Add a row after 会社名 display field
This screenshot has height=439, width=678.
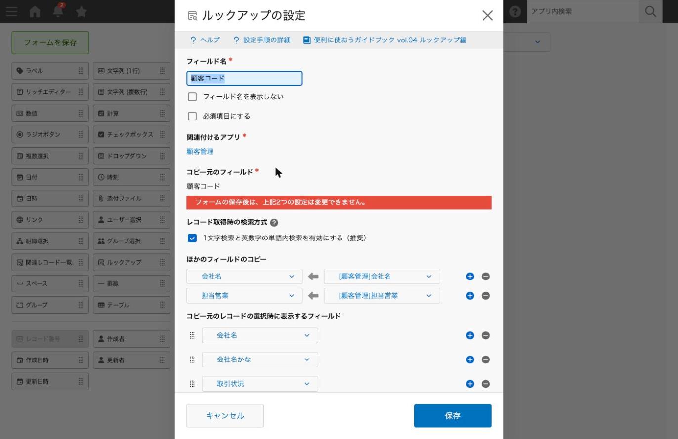coord(470,335)
